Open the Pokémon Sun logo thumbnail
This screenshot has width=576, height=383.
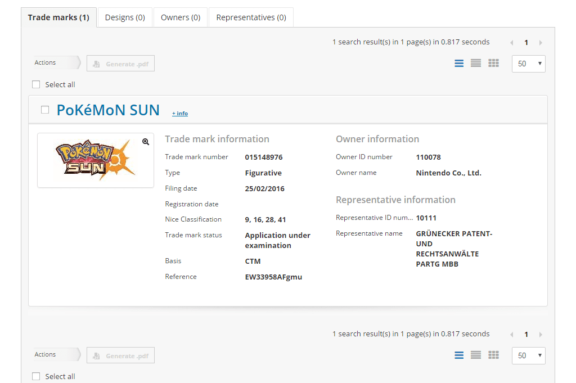tap(96, 160)
